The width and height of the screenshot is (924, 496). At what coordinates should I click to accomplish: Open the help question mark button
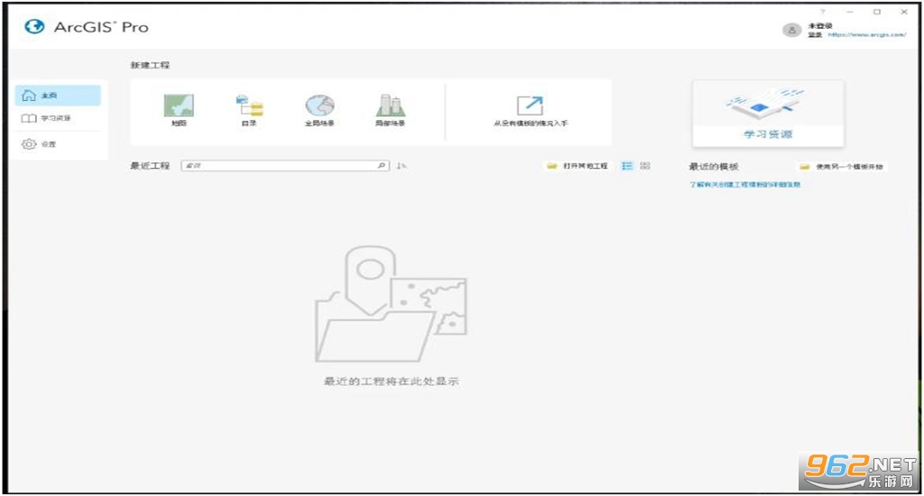tap(822, 12)
